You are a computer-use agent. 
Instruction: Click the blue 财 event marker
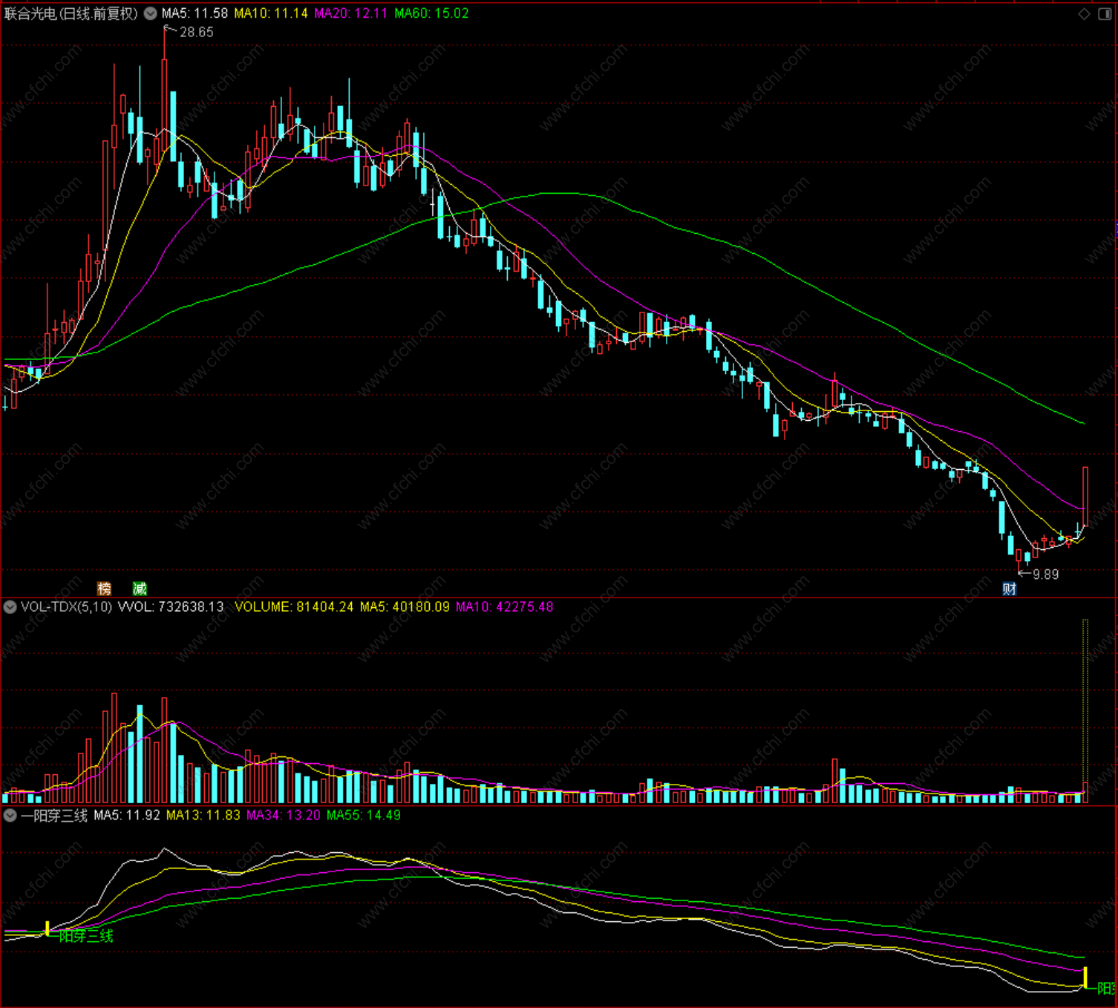click(x=1010, y=589)
